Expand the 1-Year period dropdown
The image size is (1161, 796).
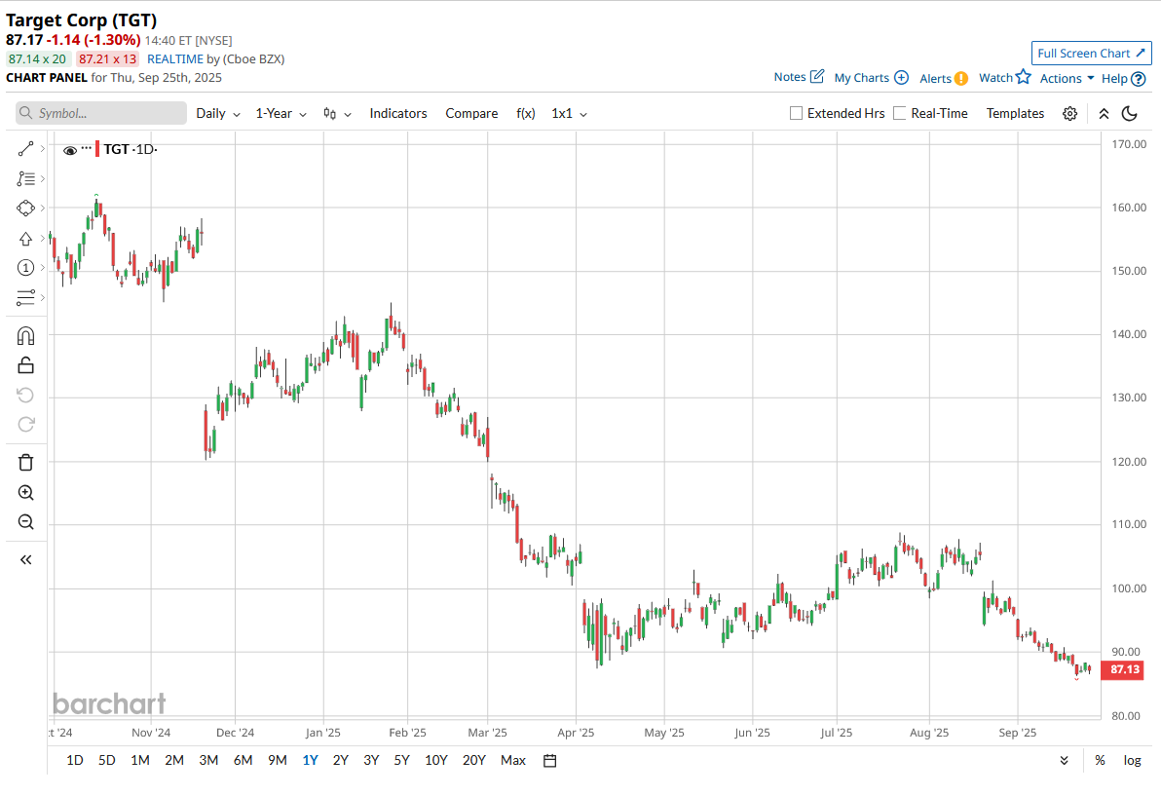[281, 114]
